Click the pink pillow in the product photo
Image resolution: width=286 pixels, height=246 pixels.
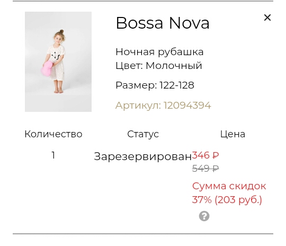47,69
